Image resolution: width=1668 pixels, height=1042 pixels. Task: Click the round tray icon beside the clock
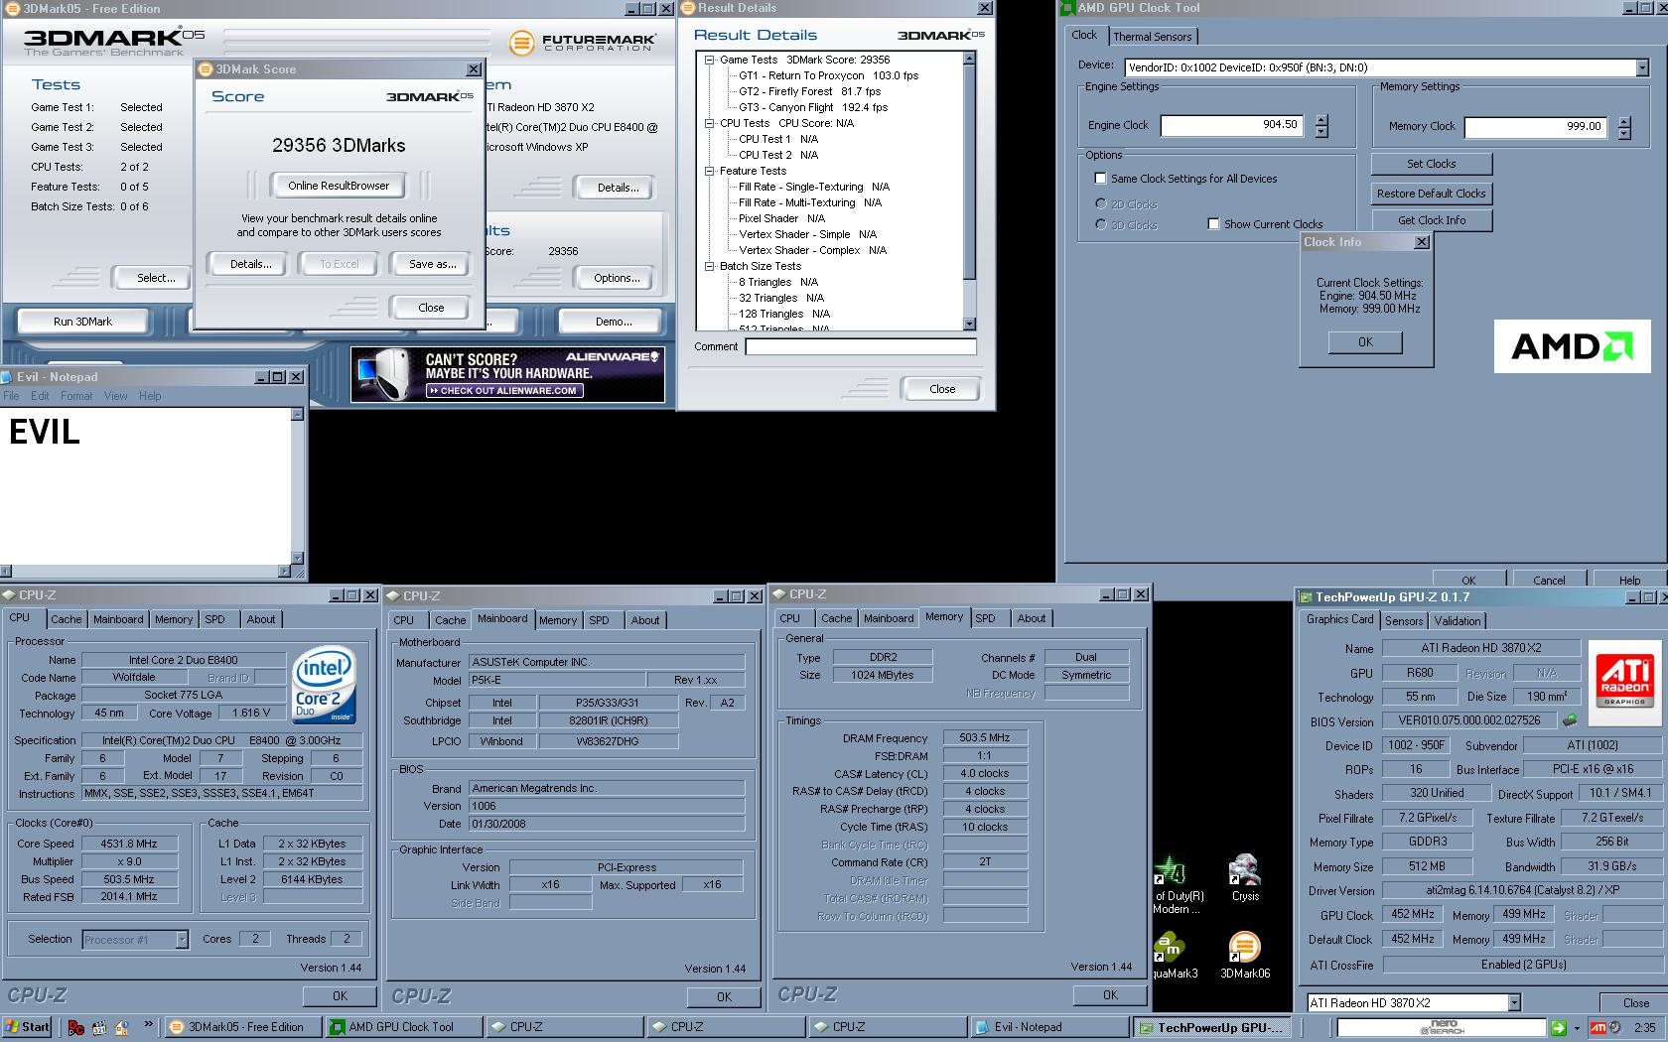[x=1615, y=1028]
